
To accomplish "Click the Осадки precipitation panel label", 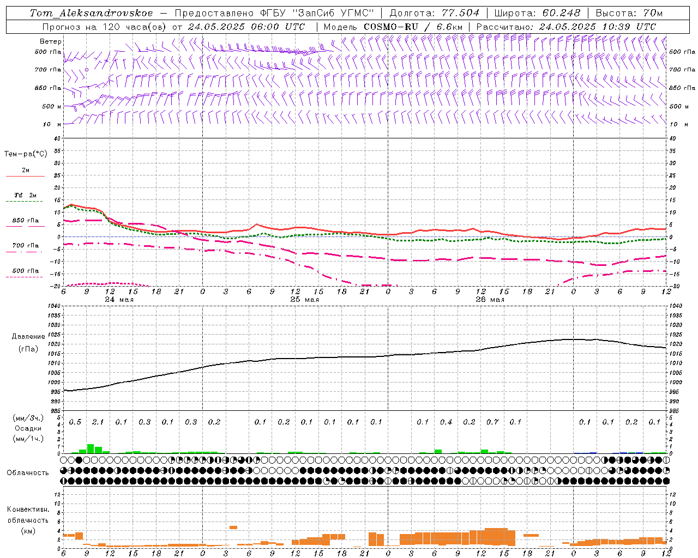I will tap(28, 428).
